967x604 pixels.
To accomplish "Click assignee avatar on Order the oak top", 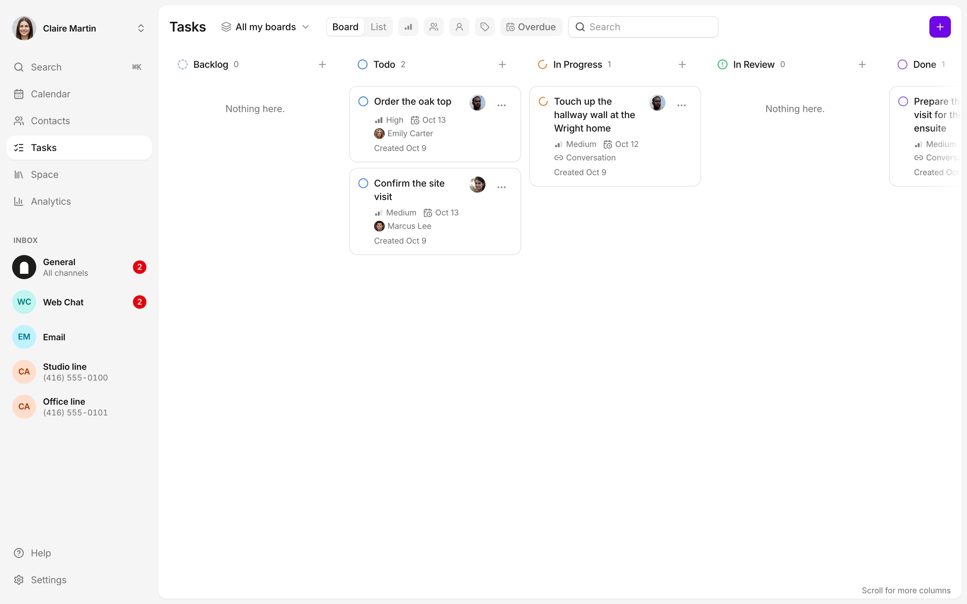I will point(477,103).
